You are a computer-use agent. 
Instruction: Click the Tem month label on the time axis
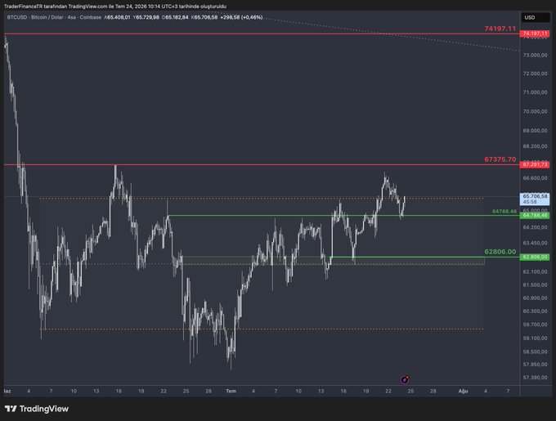pyautogui.click(x=231, y=392)
